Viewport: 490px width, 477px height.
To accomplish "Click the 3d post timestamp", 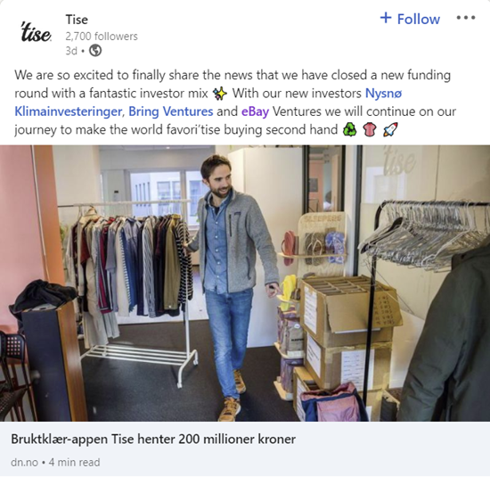I will click(71, 51).
